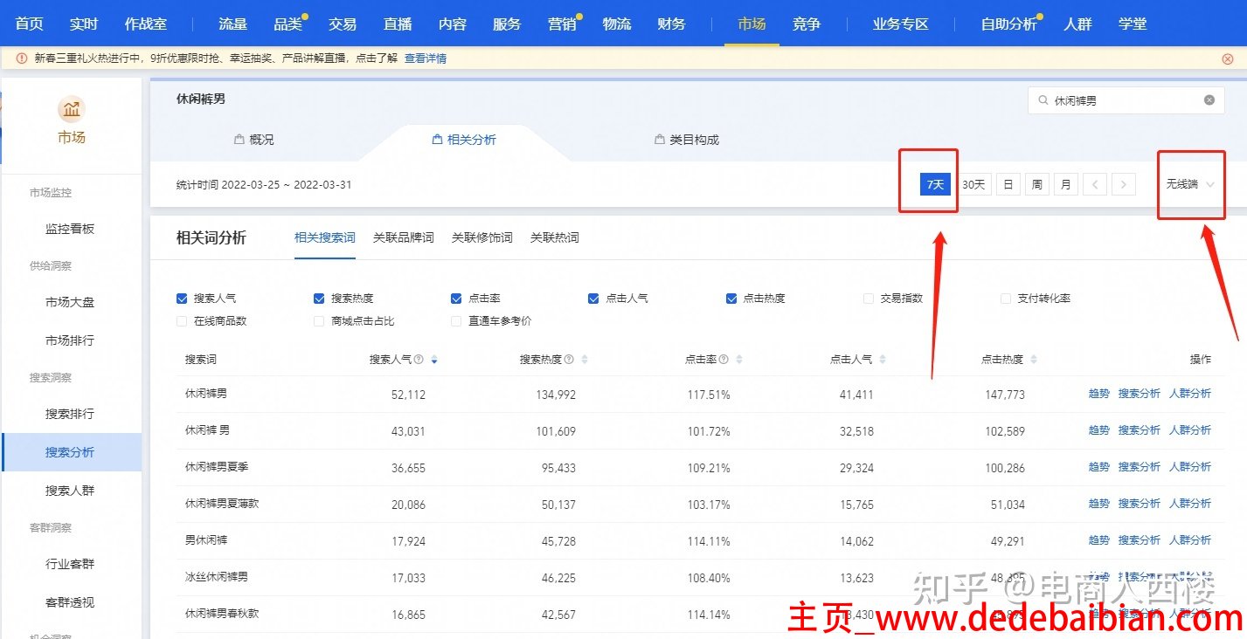This screenshot has width=1247, height=639.
Task: Select 关联品牌词 tab
Action: [x=403, y=237]
